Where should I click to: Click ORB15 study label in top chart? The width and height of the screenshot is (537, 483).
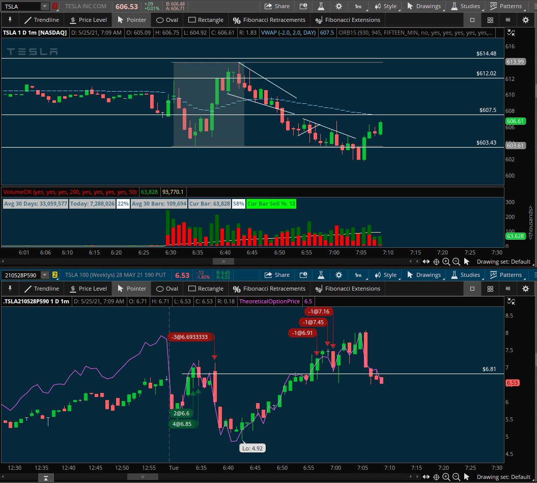(415, 33)
